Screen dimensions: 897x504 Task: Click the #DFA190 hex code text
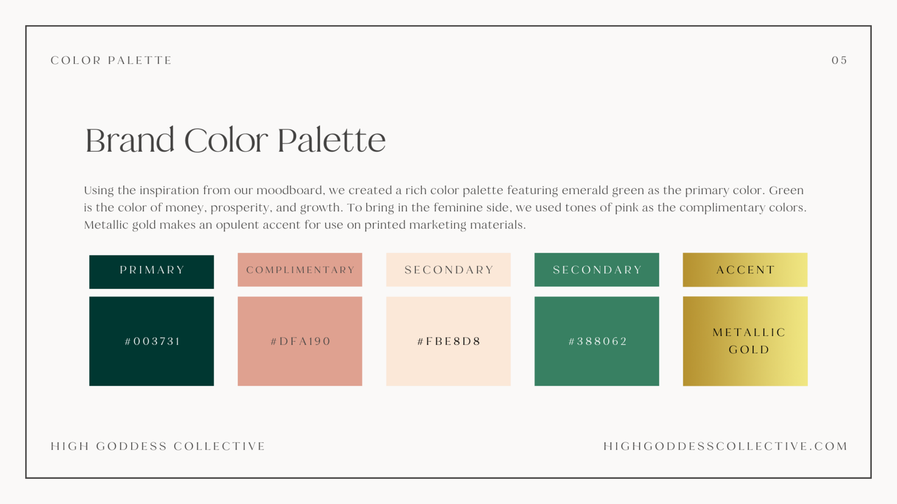coord(301,341)
